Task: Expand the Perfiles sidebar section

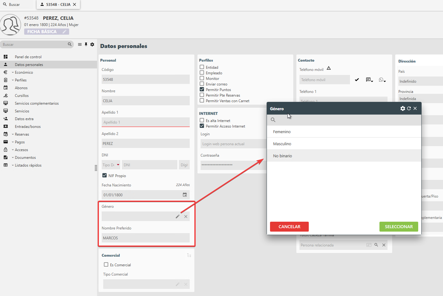Action: [21, 80]
